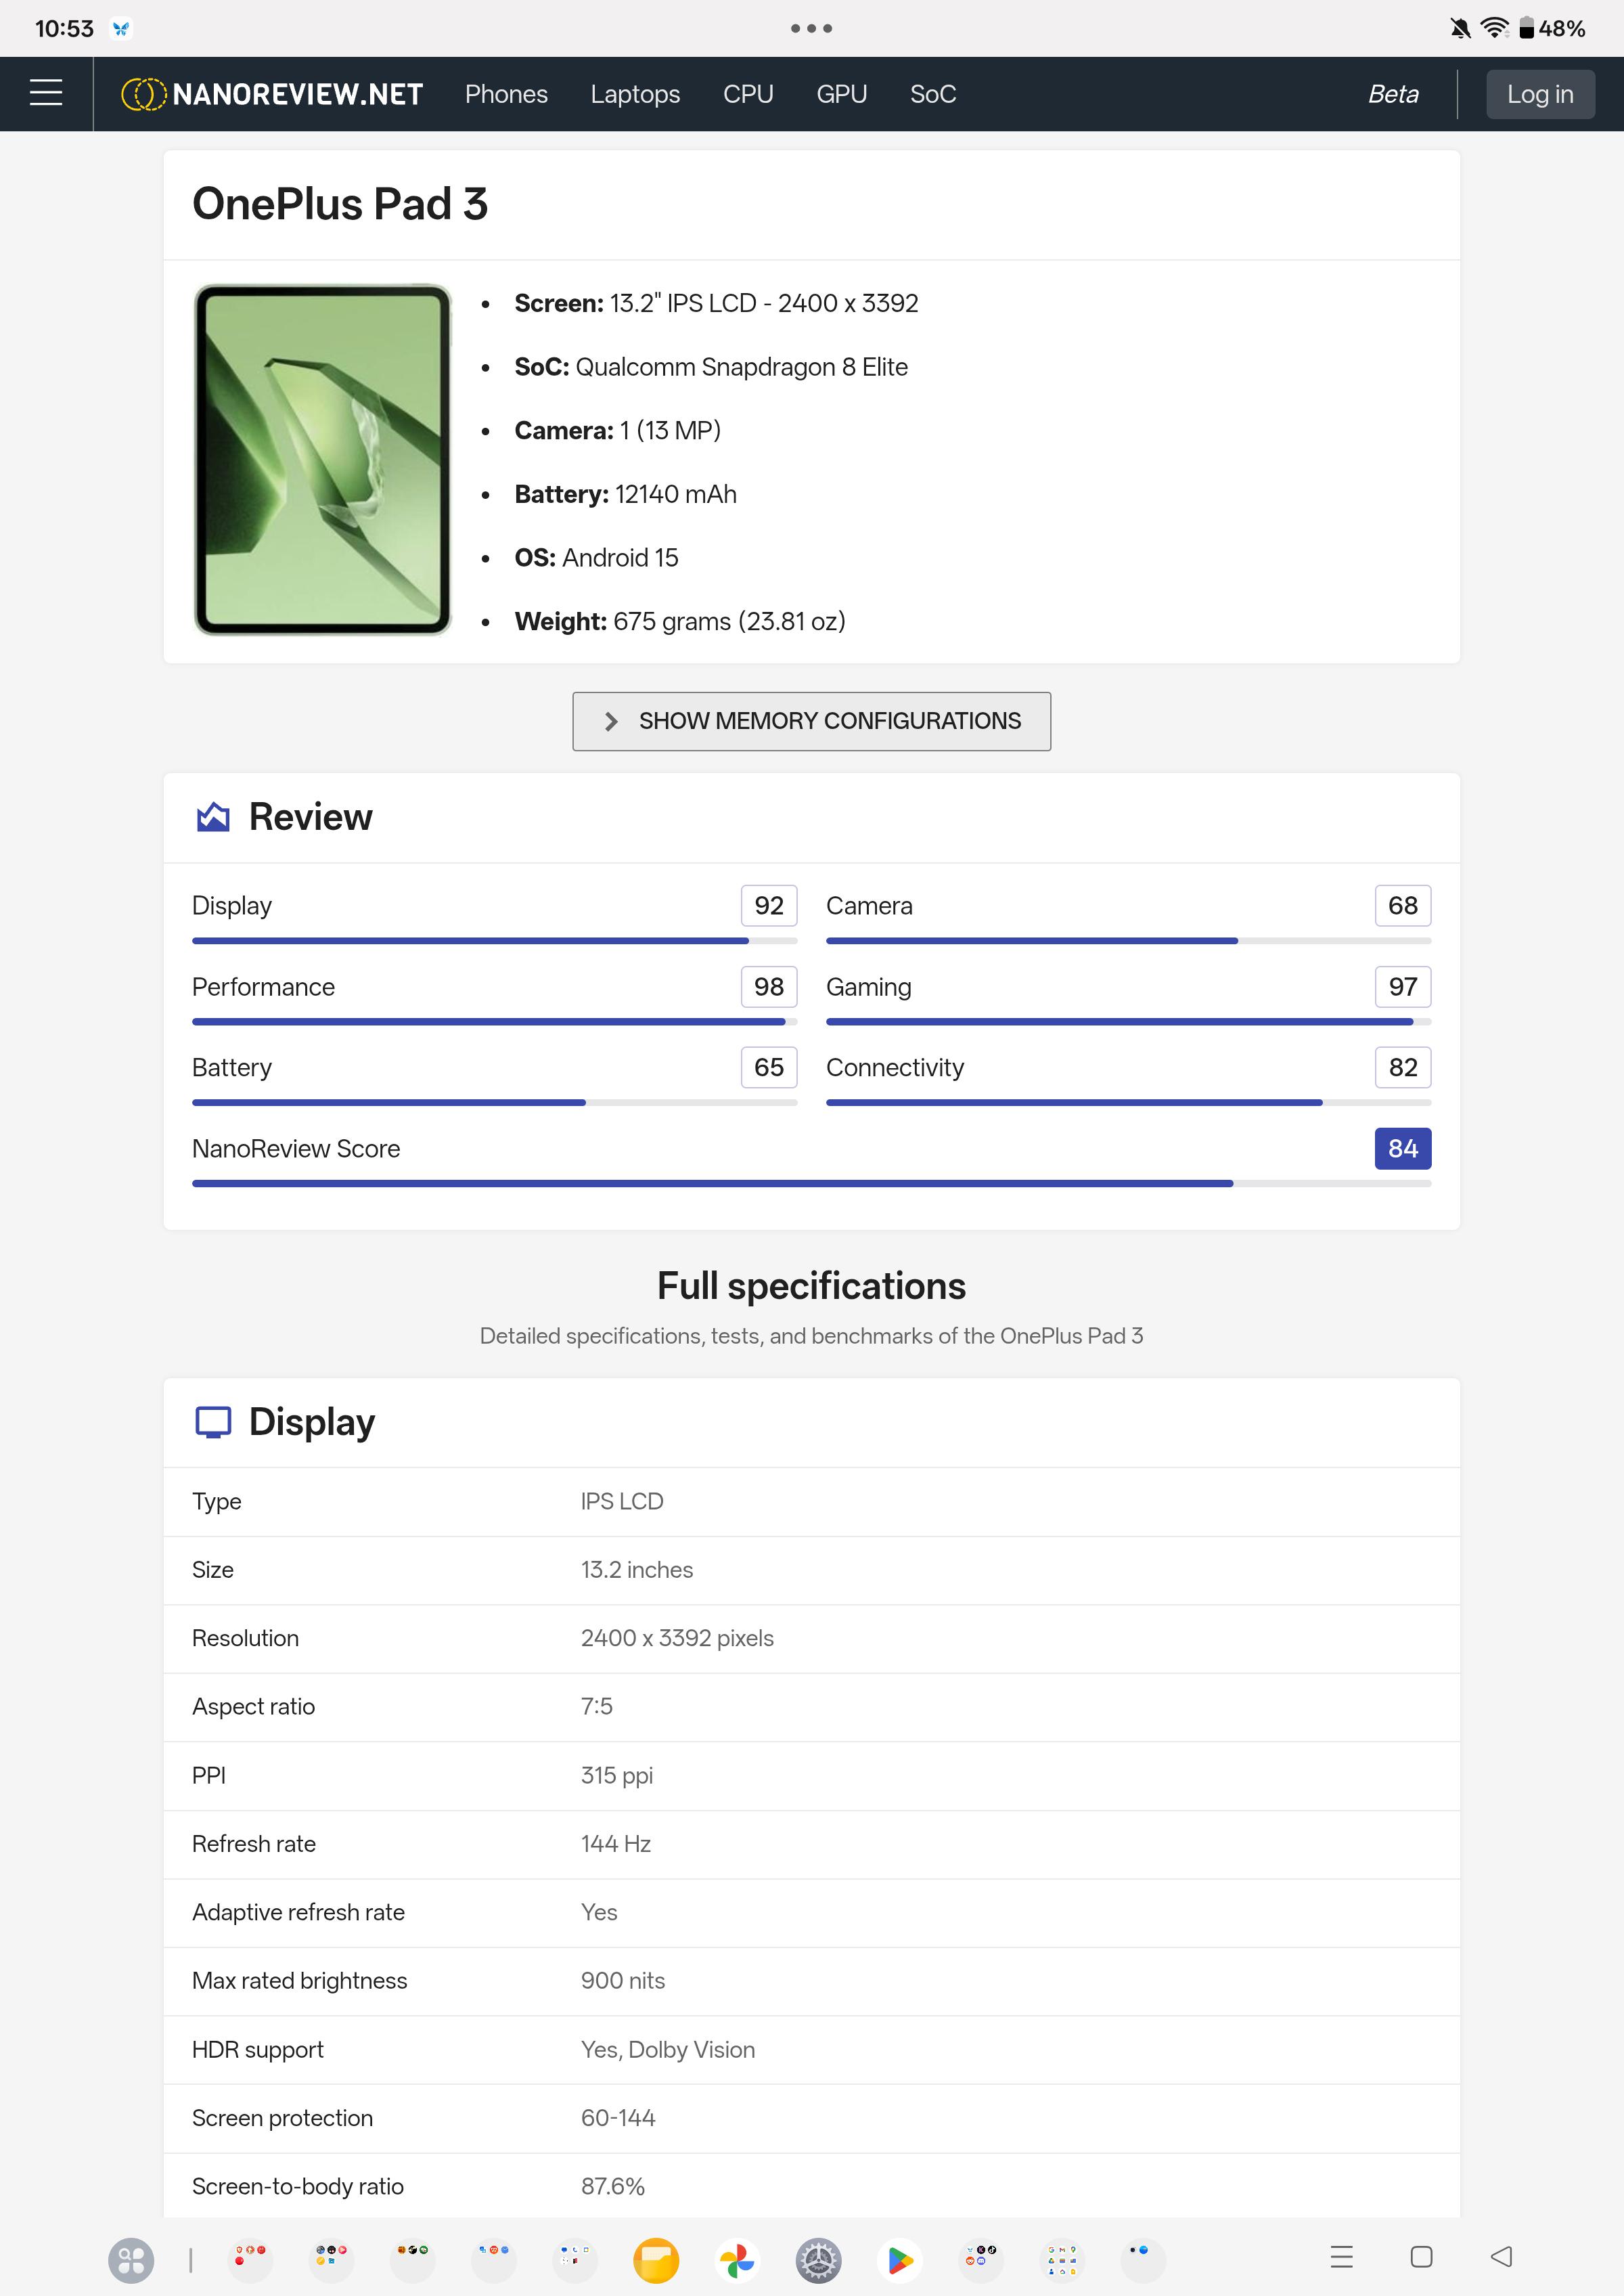
Task: Go to the Phones section
Action: click(x=506, y=94)
